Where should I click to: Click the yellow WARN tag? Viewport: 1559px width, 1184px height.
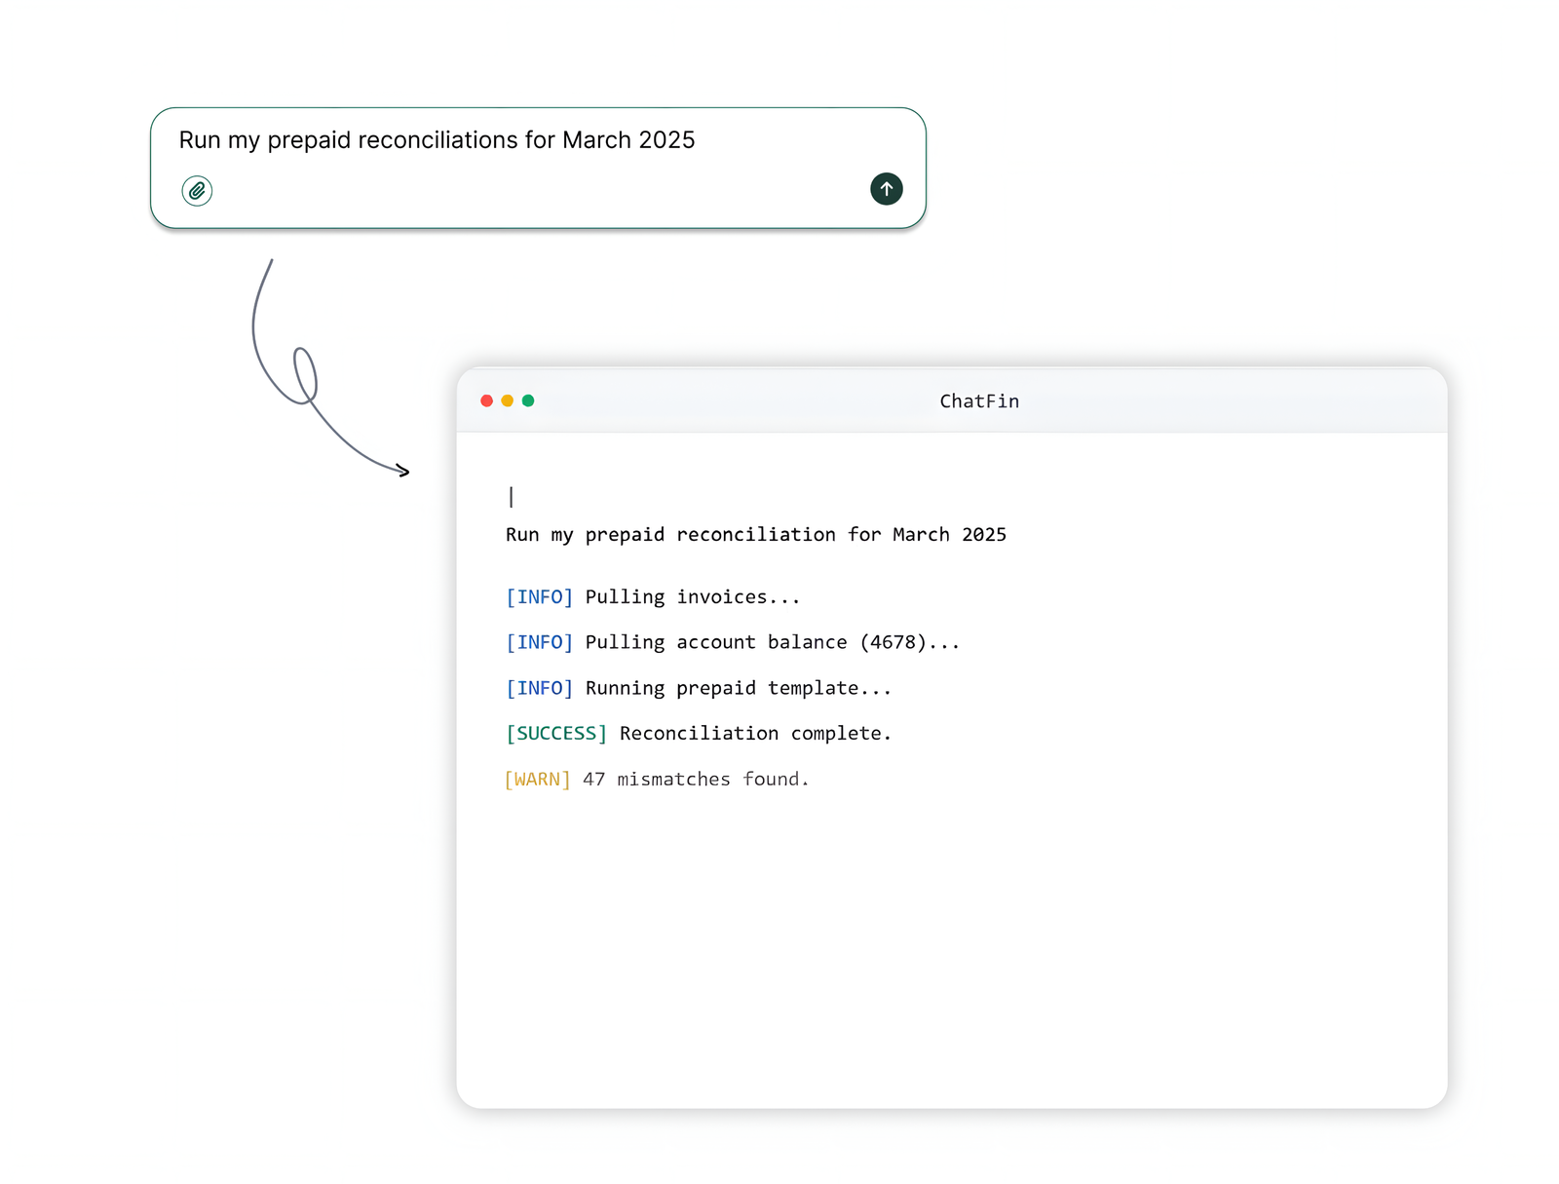537,780
